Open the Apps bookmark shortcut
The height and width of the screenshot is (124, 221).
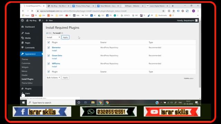click(x=26, y=15)
